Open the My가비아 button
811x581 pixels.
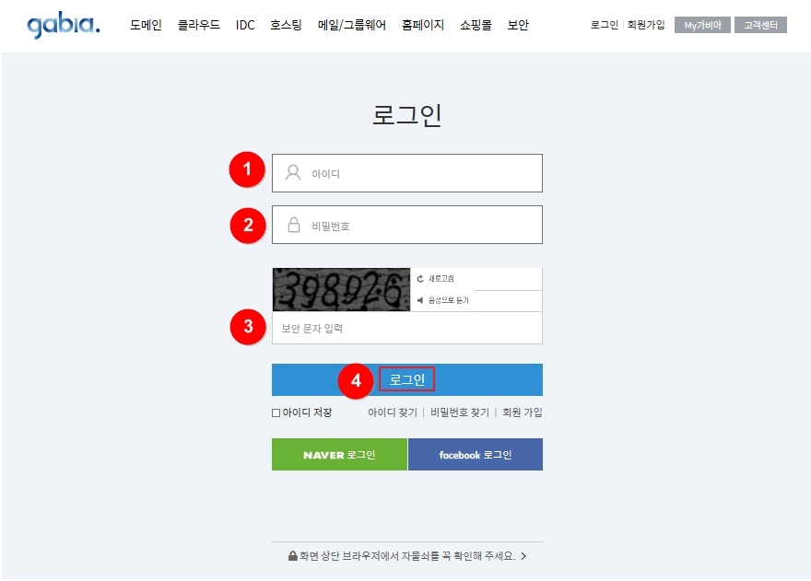point(702,25)
